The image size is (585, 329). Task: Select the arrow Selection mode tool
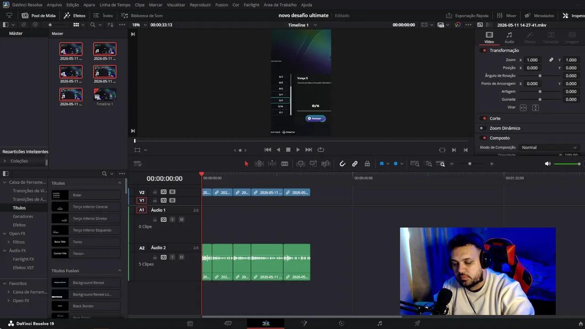pyautogui.click(x=246, y=164)
